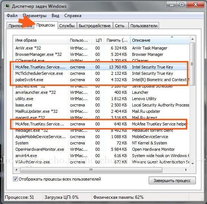Viewport: 207px width, 204px height.
Task: Select the Процессы tab
Action: [x=46, y=25]
